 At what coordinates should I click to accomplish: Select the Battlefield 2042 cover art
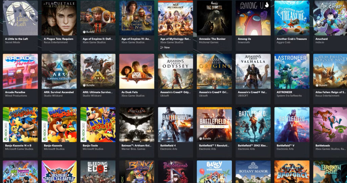253,124
